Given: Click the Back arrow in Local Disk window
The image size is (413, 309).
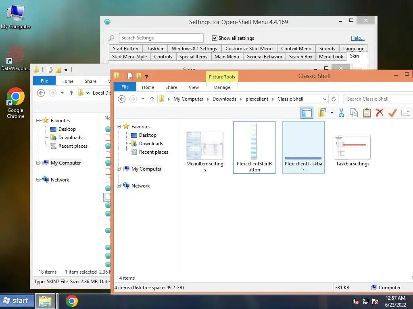Looking at the screenshot, I should (x=41, y=93).
